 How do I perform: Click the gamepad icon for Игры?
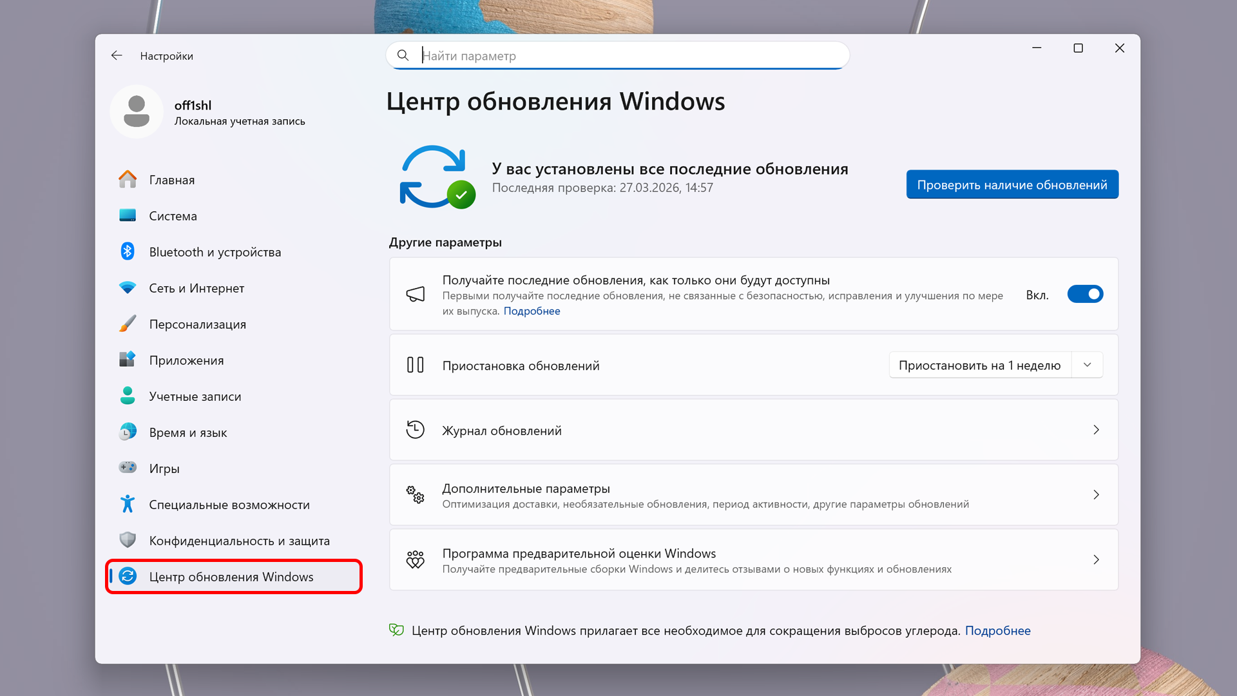pos(128,468)
